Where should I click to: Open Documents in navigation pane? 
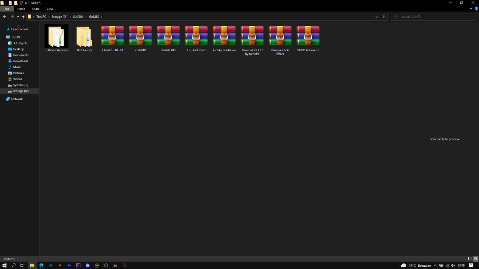21,55
